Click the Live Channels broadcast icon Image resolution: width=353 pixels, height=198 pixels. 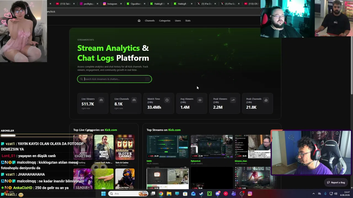click(x=134, y=100)
